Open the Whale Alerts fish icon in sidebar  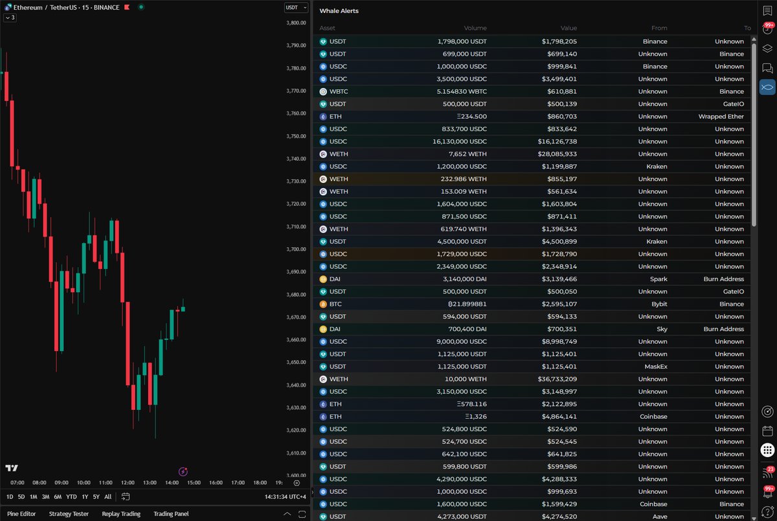pos(767,87)
